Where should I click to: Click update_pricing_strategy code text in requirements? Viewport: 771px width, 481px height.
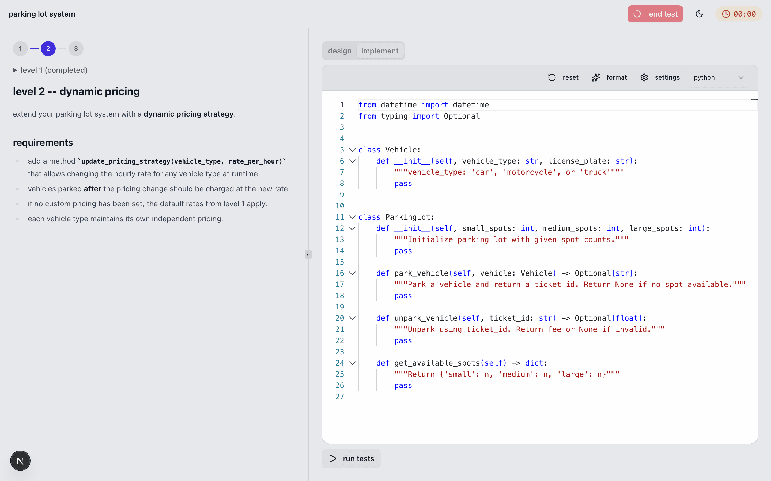[182, 161]
